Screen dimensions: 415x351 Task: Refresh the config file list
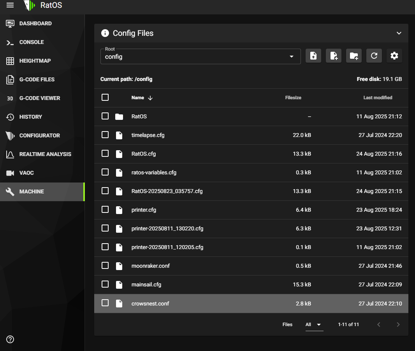(374, 56)
